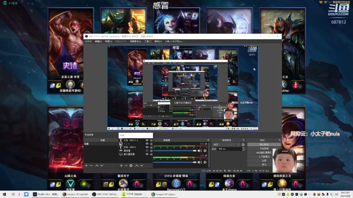Screen dimensions: 353x198
Task: Select the display capture monitor source
Action: (x=135, y=154)
